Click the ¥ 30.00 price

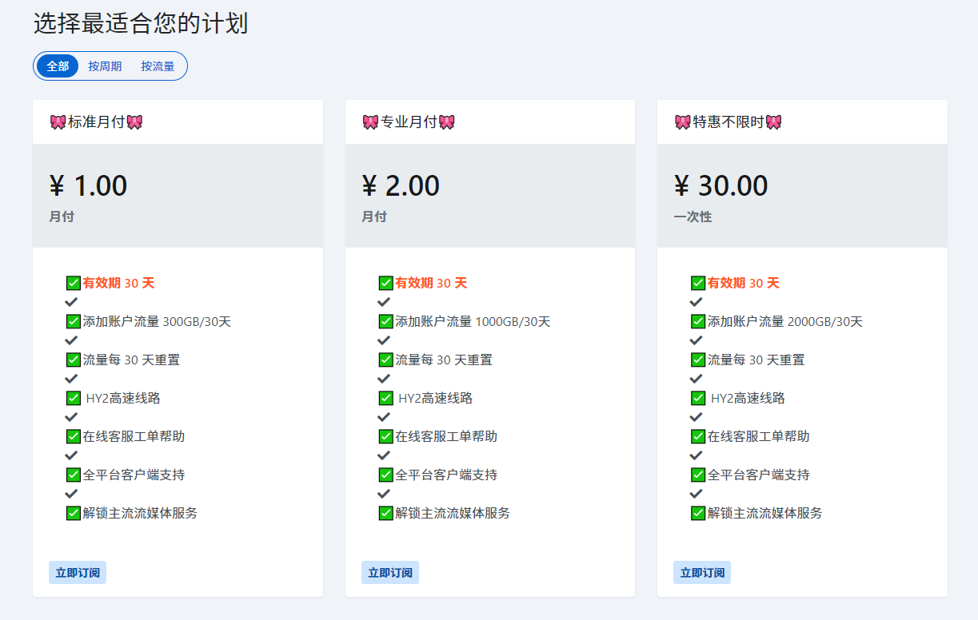click(721, 186)
